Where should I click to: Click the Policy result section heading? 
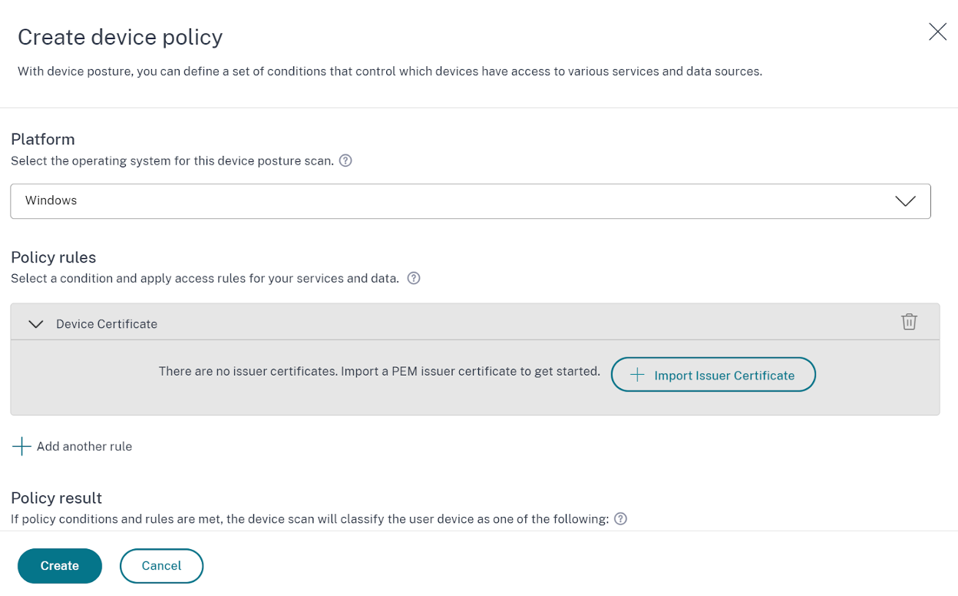[x=56, y=498]
